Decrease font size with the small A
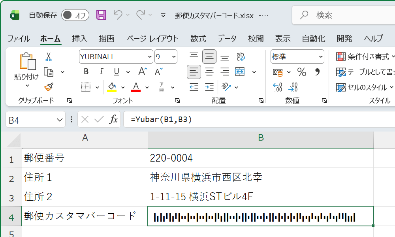The image size is (395, 237). point(158,71)
